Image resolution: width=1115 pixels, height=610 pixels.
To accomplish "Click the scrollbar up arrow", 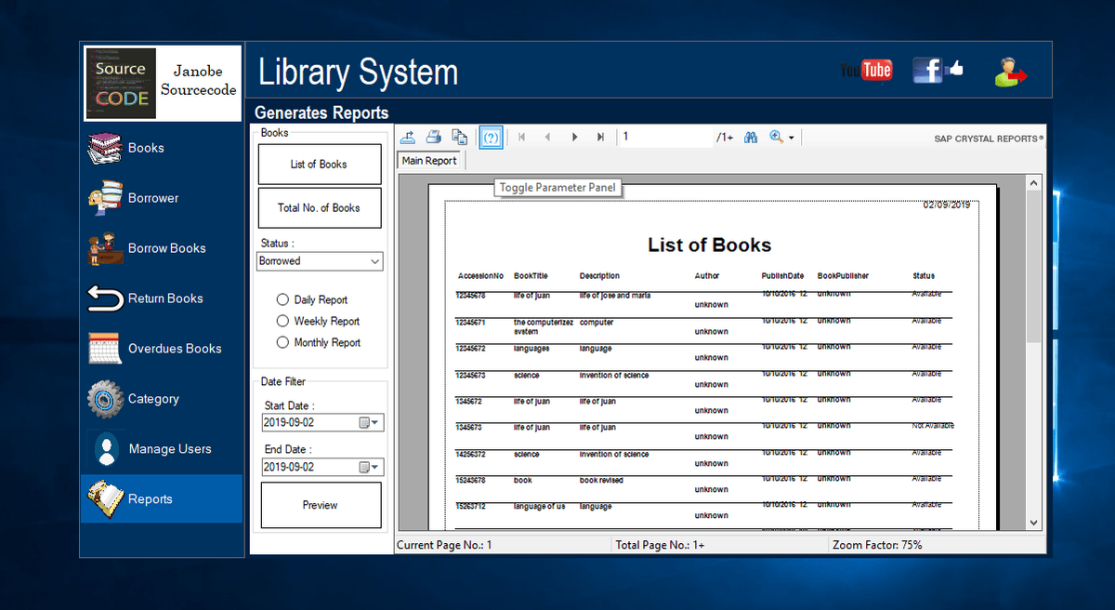I will (x=1034, y=184).
